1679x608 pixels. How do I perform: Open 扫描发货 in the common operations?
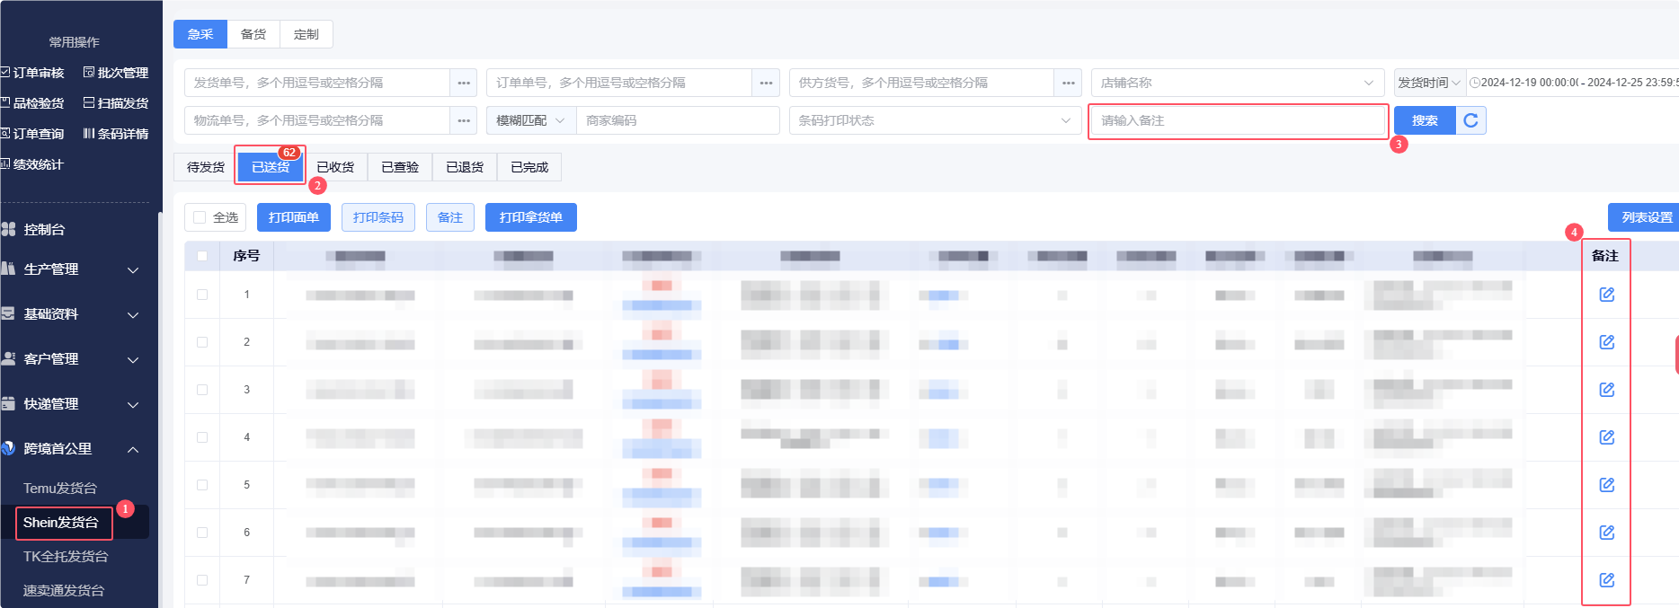[116, 103]
